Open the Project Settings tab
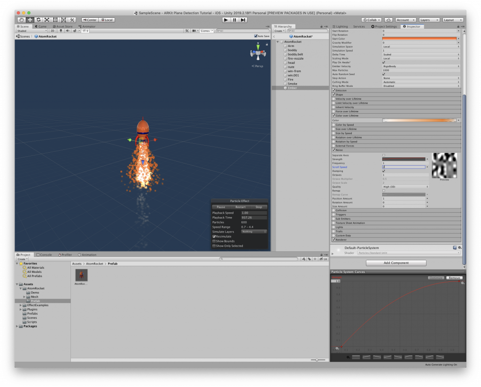 (384, 27)
